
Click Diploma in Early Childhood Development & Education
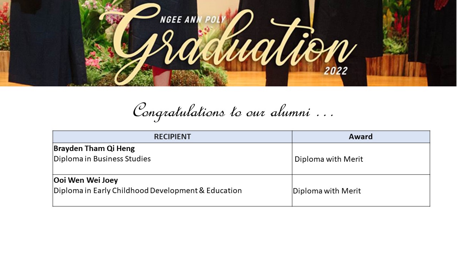[148, 191]
